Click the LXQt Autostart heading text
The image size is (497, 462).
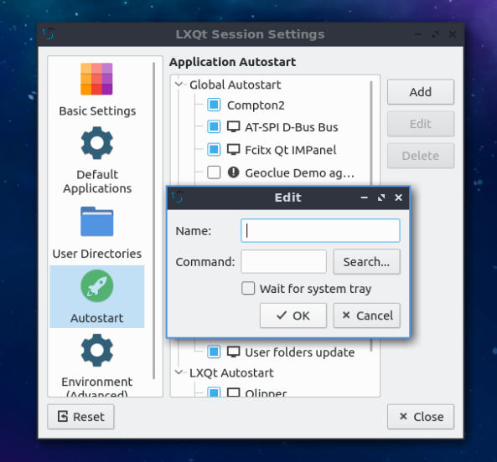pos(231,373)
